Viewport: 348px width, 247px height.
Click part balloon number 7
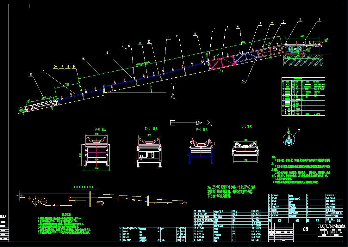coord(227,28)
